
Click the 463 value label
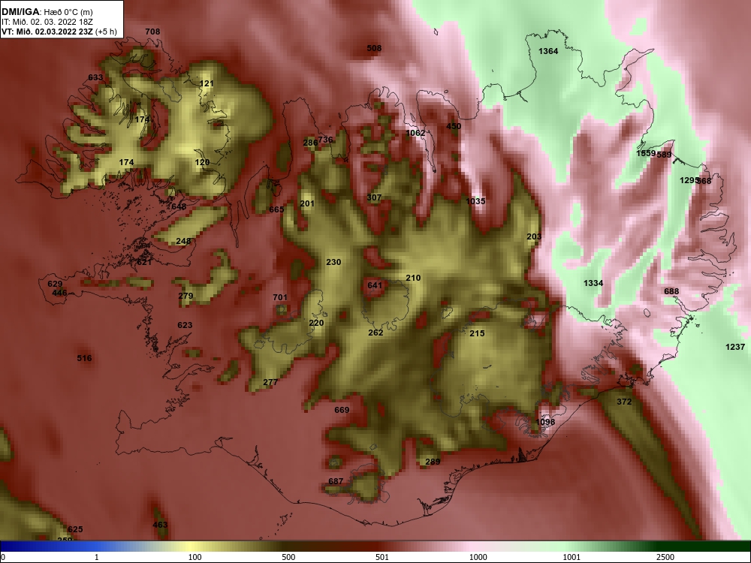[x=160, y=525]
